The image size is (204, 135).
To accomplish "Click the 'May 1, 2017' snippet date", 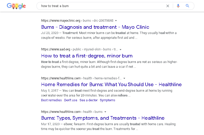I will 50,91.
